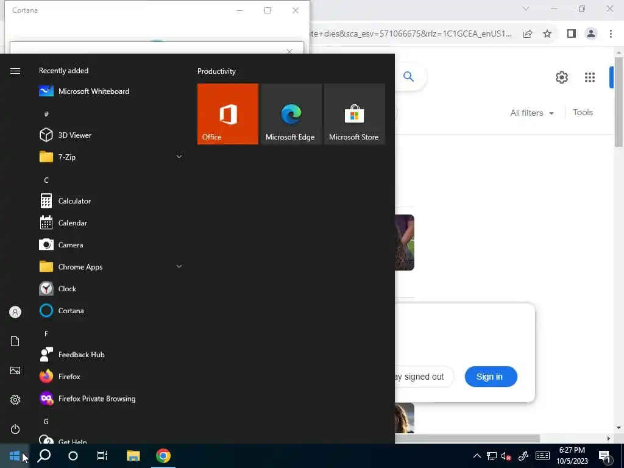The image size is (624, 468).
Task: Expand the Start menu hamburger
Action: (x=15, y=71)
